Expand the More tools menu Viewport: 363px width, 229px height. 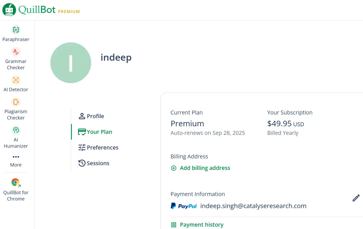pyautogui.click(x=16, y=160)
